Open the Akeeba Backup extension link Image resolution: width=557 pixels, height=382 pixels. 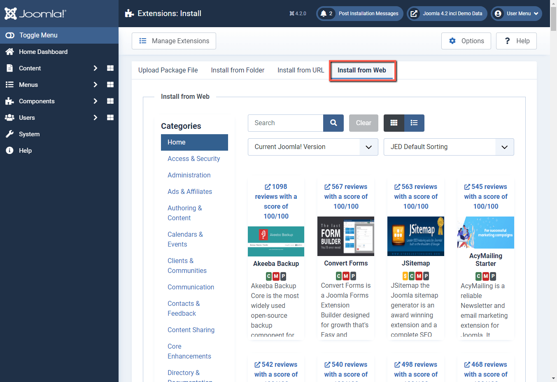276,263
